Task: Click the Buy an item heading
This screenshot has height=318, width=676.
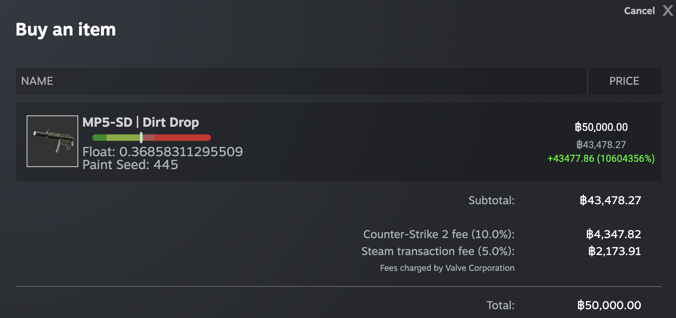Action: [66, 29]
